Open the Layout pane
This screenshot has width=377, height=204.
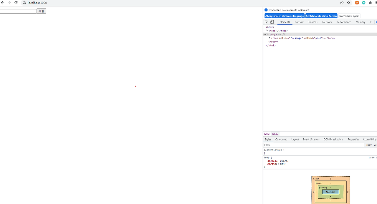295,140
